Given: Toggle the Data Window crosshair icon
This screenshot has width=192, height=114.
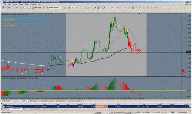Looking at the screenshot, I should [x=17, y=8].
